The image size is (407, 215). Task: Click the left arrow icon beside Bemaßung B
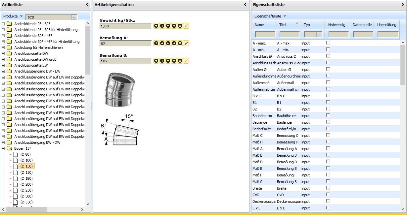[x=168, y=61]
